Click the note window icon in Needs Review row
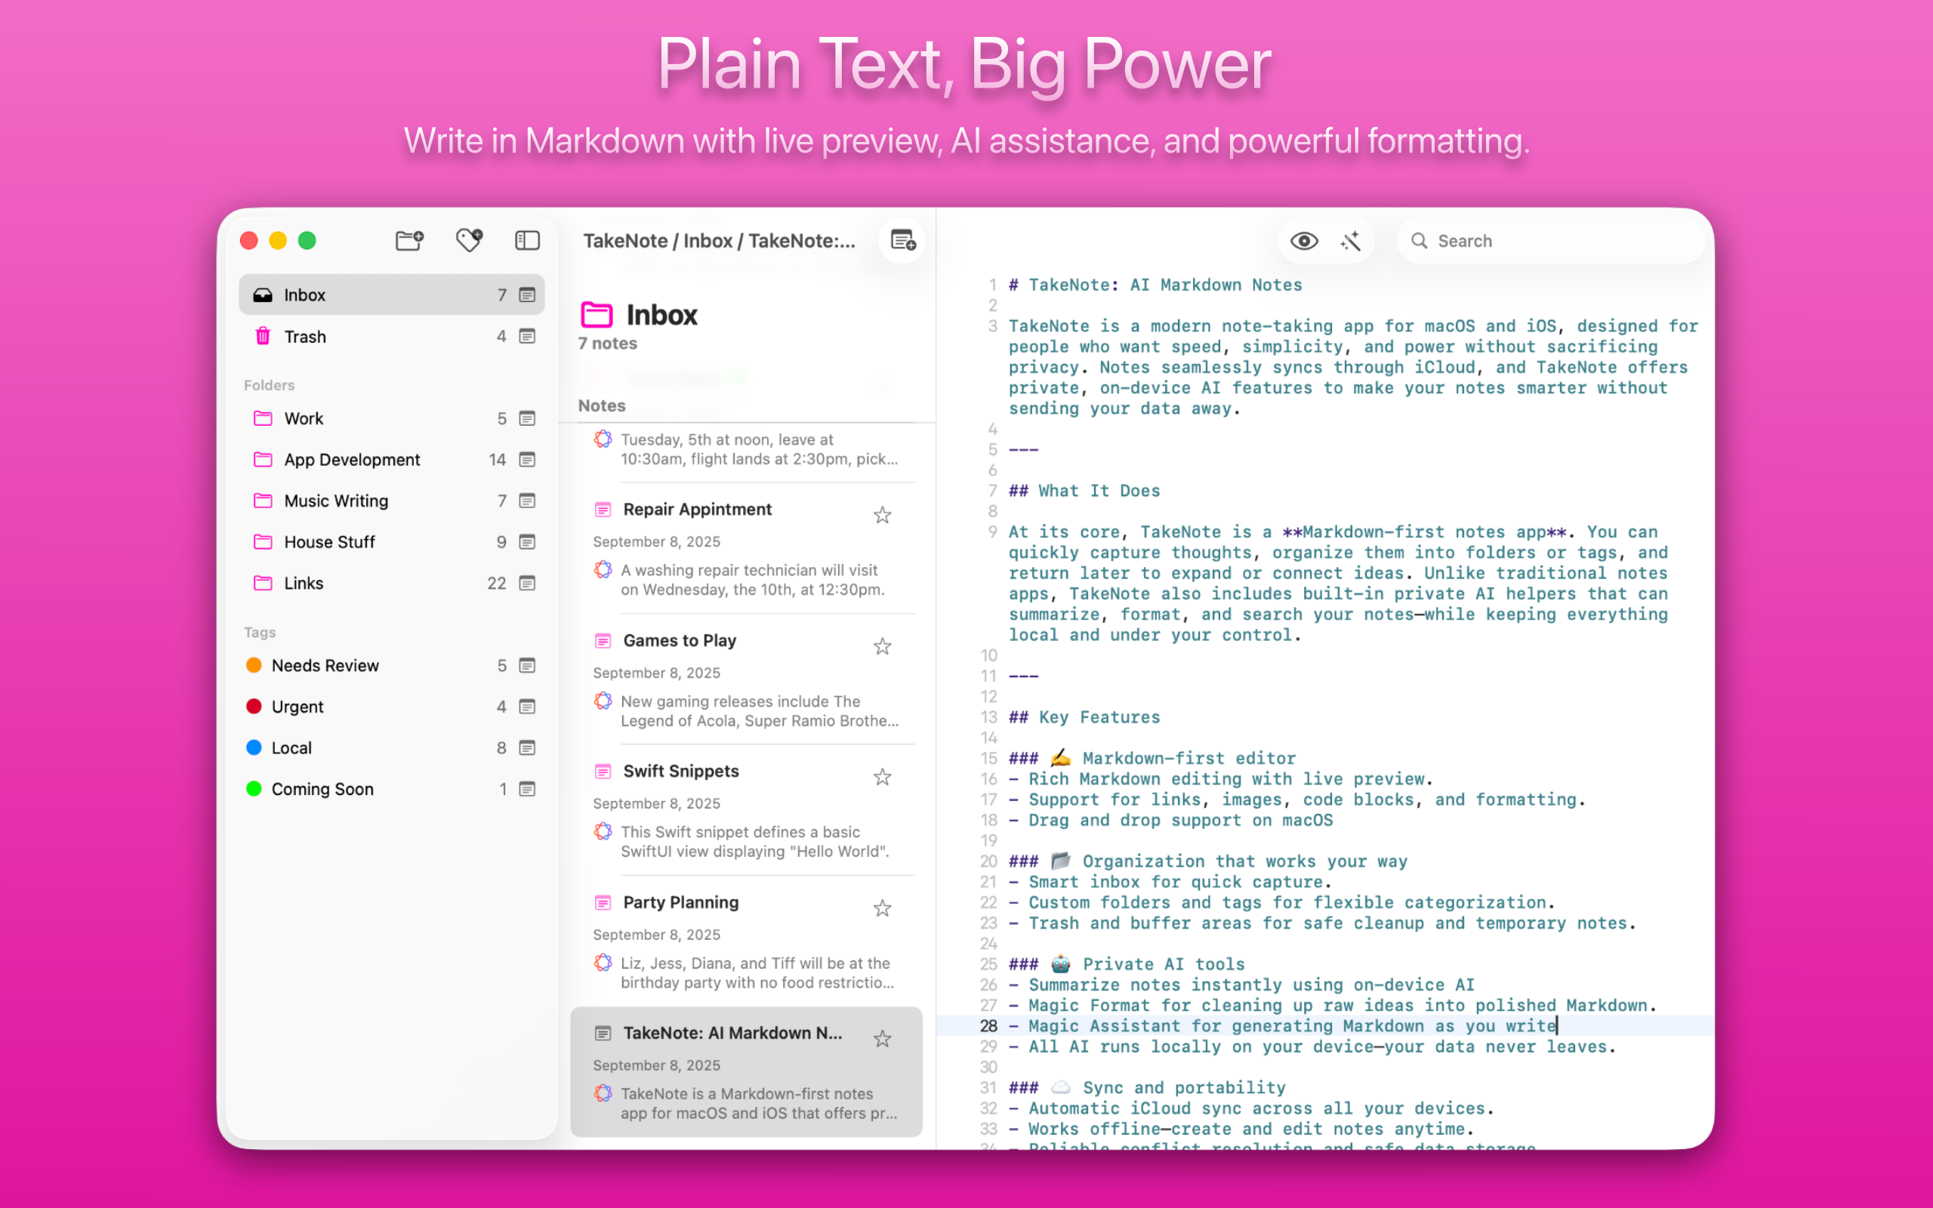 coord(527,665)
